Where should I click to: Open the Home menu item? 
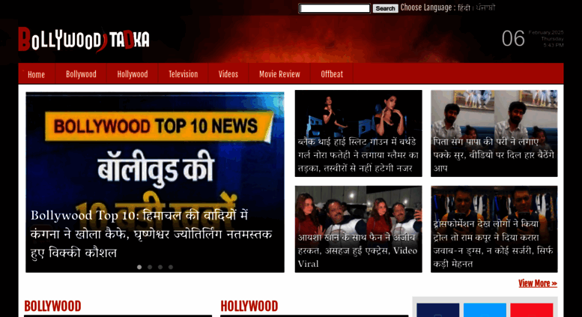point(37,74)
